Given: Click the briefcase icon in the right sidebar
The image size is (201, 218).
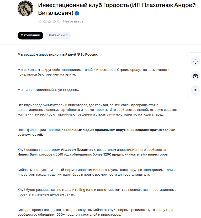Looking at the screenshot, I should point(195,76).
